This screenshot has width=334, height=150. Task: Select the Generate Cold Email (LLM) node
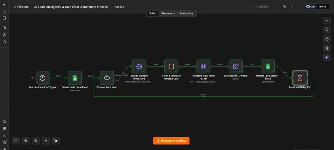(203, 67)
